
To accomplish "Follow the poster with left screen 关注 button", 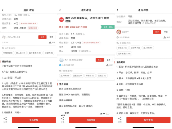I will click(x=43, y=37).
